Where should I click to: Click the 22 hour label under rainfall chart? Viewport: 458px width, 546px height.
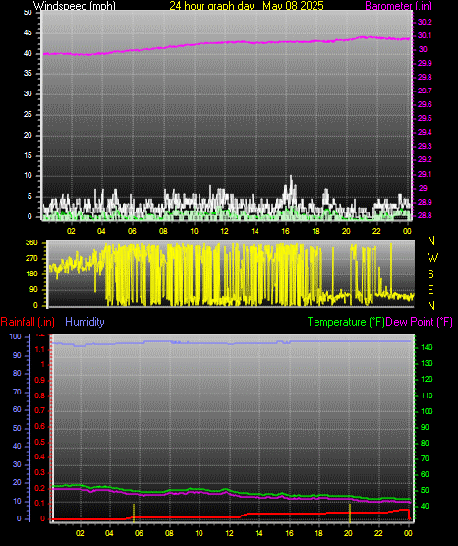tap(378, 533)
